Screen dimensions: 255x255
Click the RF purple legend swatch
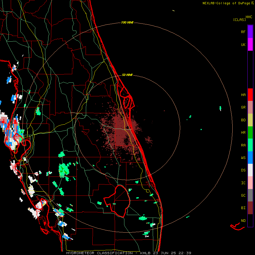[x=250, y=32]
